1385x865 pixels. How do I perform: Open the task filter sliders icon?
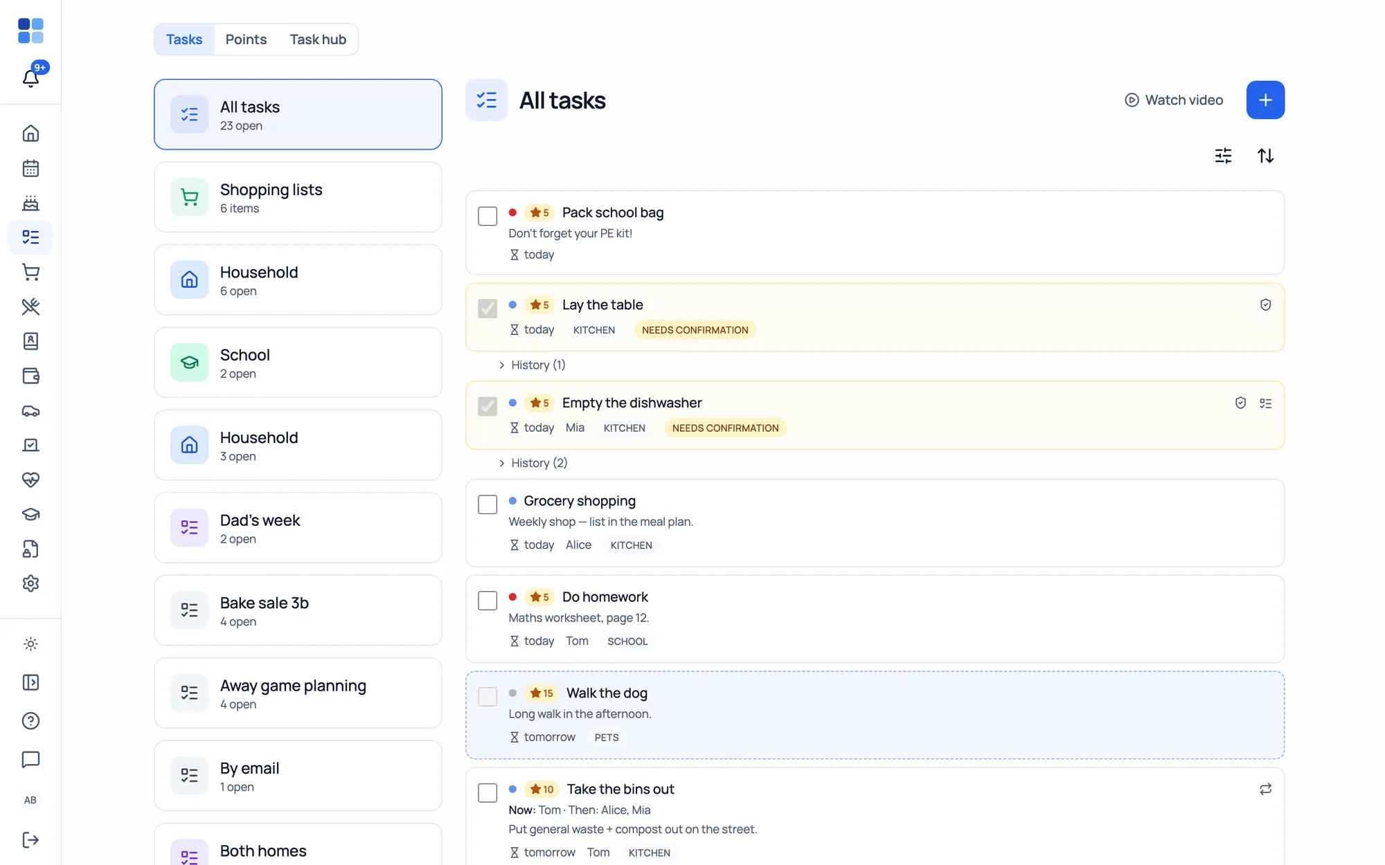click(1223, 156)
